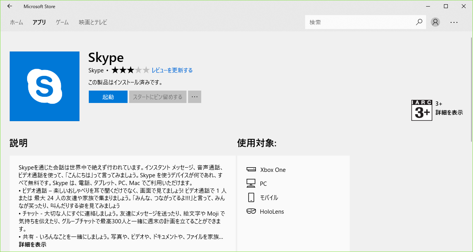Click the mobile phone device icon
Screen dimensions: 473x252
(251, 197)
